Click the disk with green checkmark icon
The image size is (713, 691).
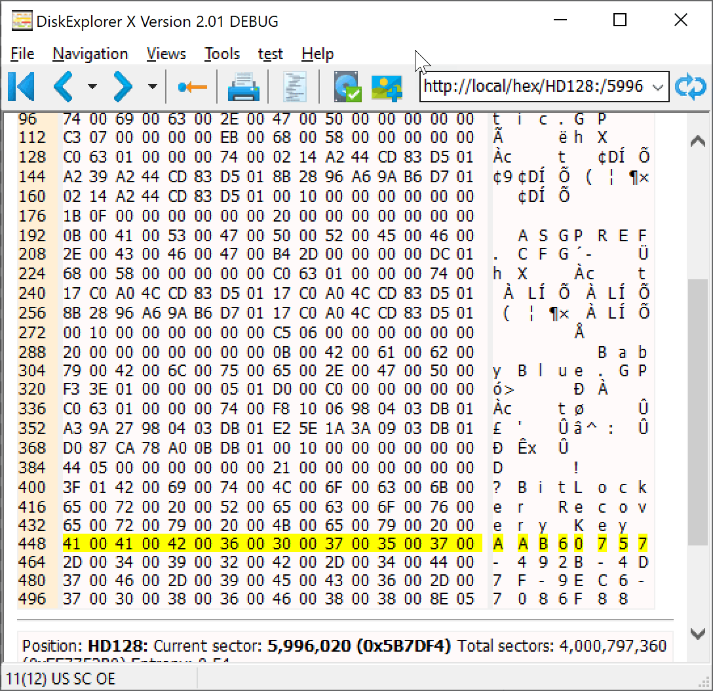click(x=347, y=86)
